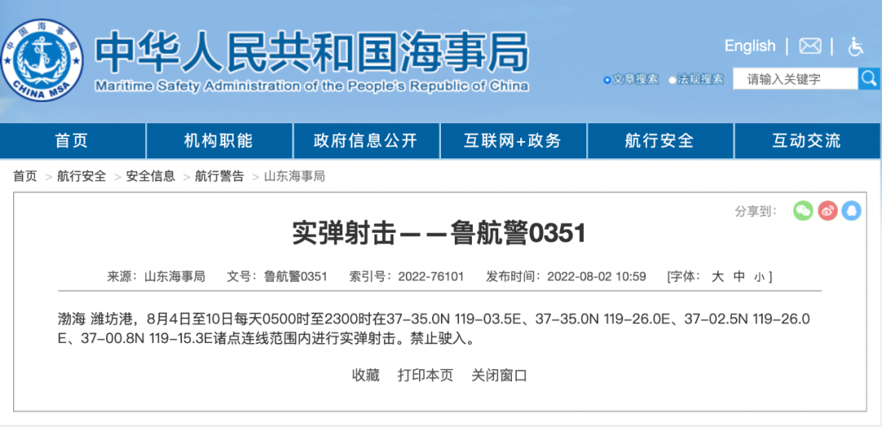The image size is (882, 427).
Task: Click the China MSA anchor logo
Action: coord(42,61)
